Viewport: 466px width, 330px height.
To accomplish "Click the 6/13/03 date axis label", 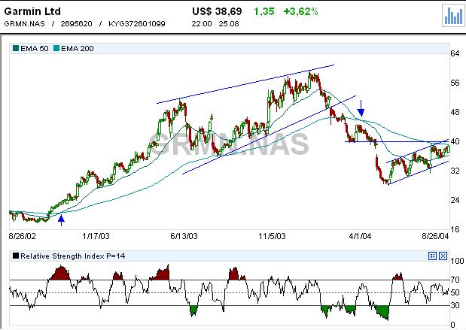I will pos(184,236).
